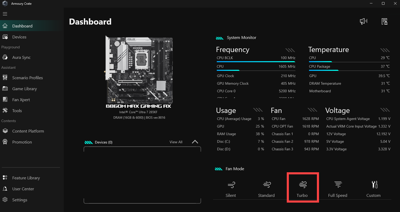Click the CPU BCLK frequency bar
The image size is (400, 212).
click(x=256, y=62)
